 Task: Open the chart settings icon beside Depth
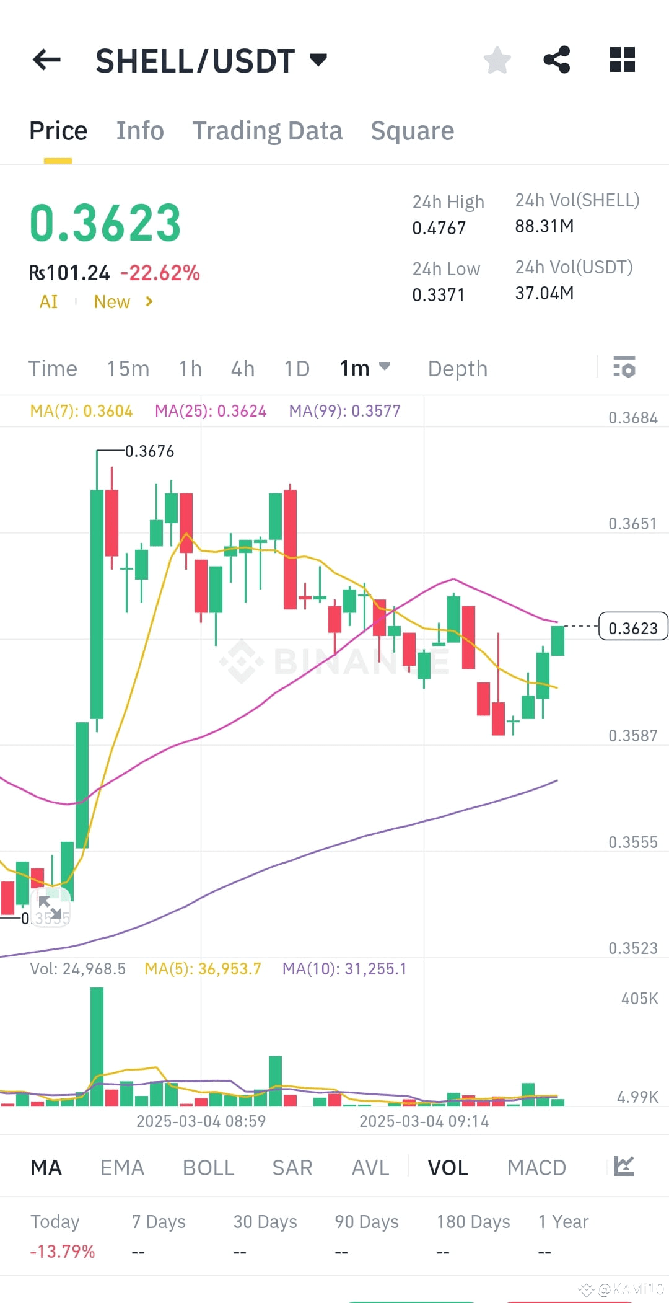pos(624,368)
